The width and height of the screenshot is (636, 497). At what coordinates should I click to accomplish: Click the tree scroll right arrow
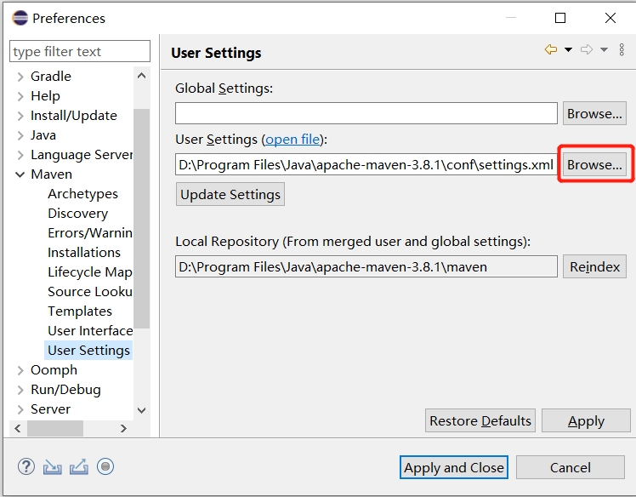123,428
